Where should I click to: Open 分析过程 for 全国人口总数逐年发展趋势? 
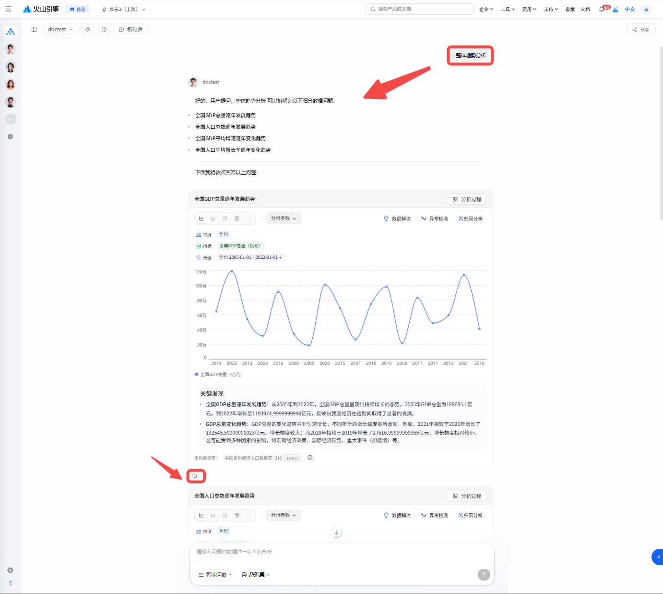467,496
